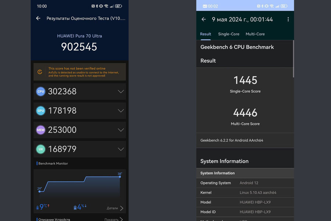The image size is (331, 221).
Task: Tap the Kernel Linux 5.10.43 row
Action: [x=245, y=193]
